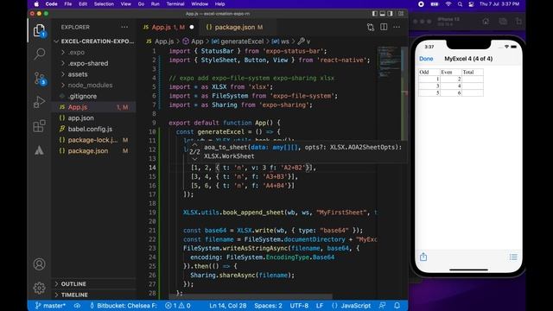Screen dimensions: 553x311
Task: Show previous signature in parameter hint
Action: (194, 145)
